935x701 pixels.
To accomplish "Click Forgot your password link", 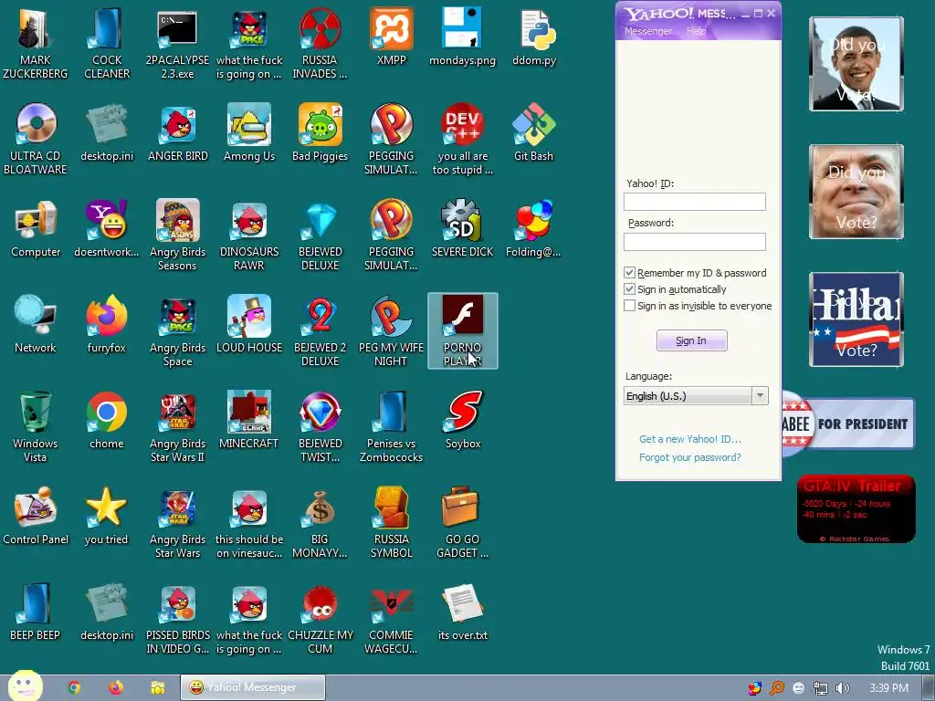I will pos(690,457).
